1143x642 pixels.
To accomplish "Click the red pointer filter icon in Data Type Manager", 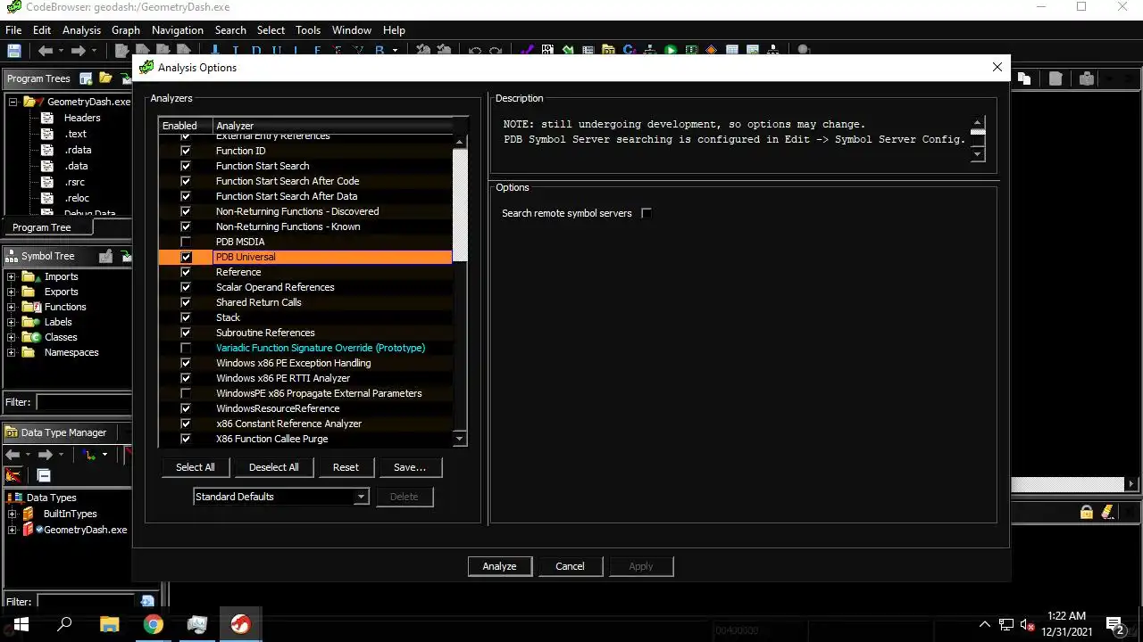I will [13, 475].
